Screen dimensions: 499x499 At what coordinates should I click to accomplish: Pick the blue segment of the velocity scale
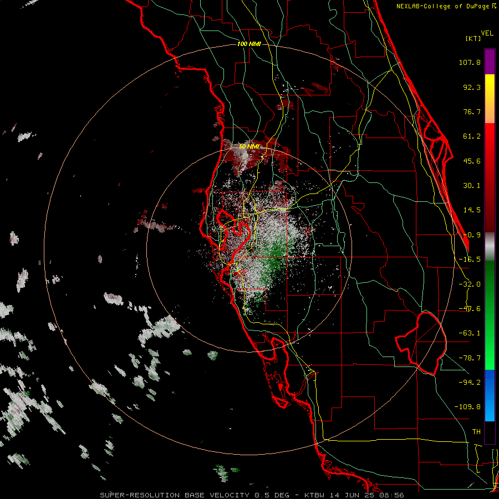click(x=490, y=395)
